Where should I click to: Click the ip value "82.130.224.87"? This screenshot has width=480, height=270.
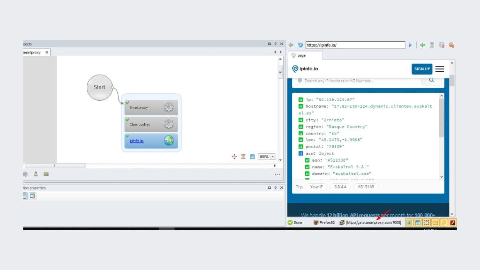tap(335, 99)
